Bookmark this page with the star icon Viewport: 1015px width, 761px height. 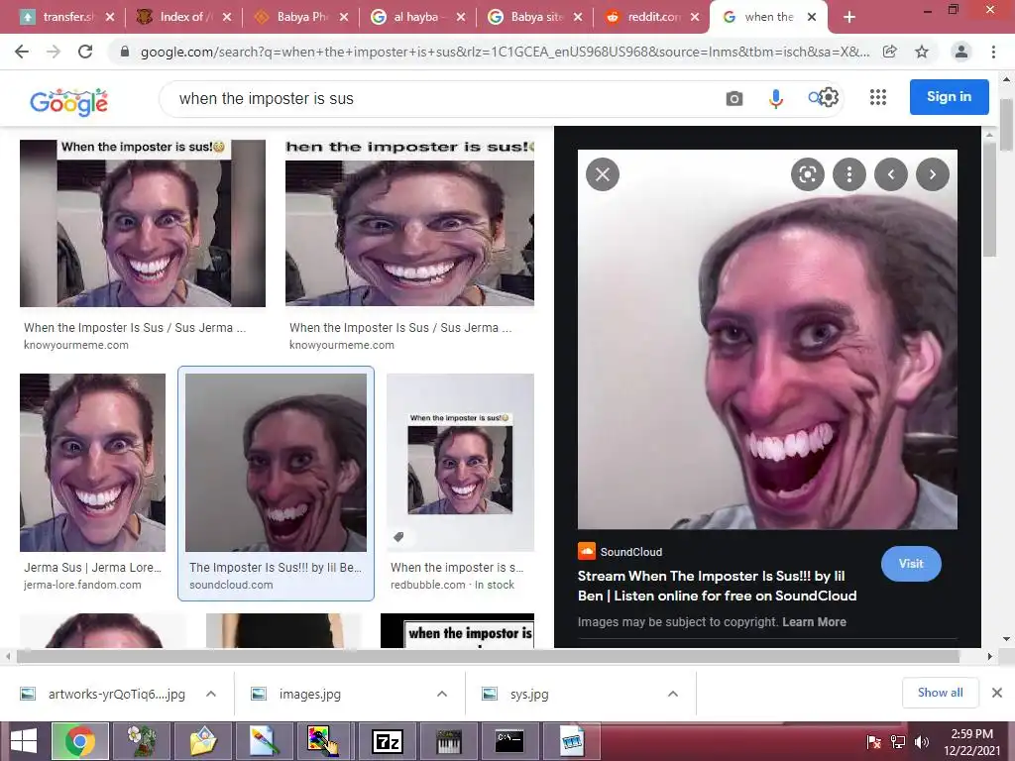922,52
